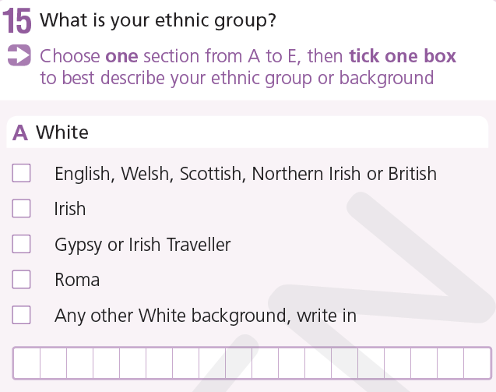496x392 pixels.
Task: Click the large question number 15
Action: tap(17, 23)
